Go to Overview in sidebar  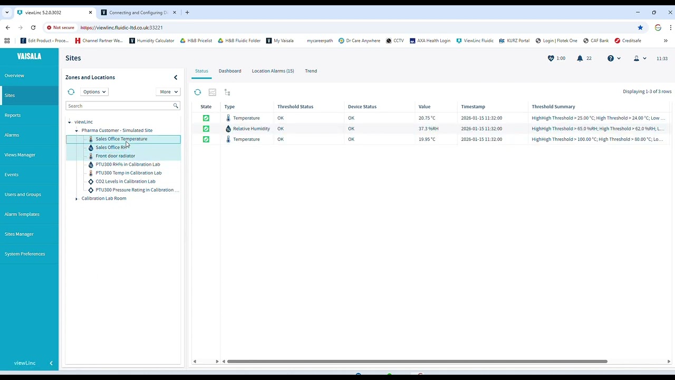tap(30, 75)
